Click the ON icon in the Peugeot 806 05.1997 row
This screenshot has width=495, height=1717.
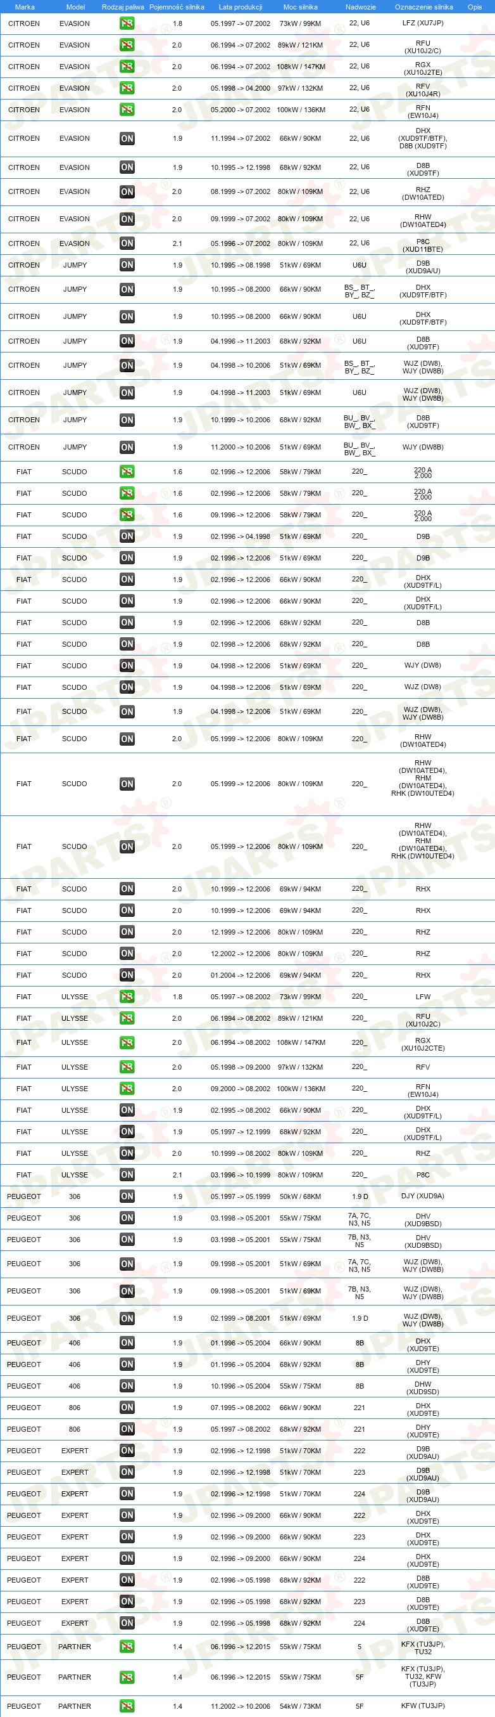[127, 1429]
